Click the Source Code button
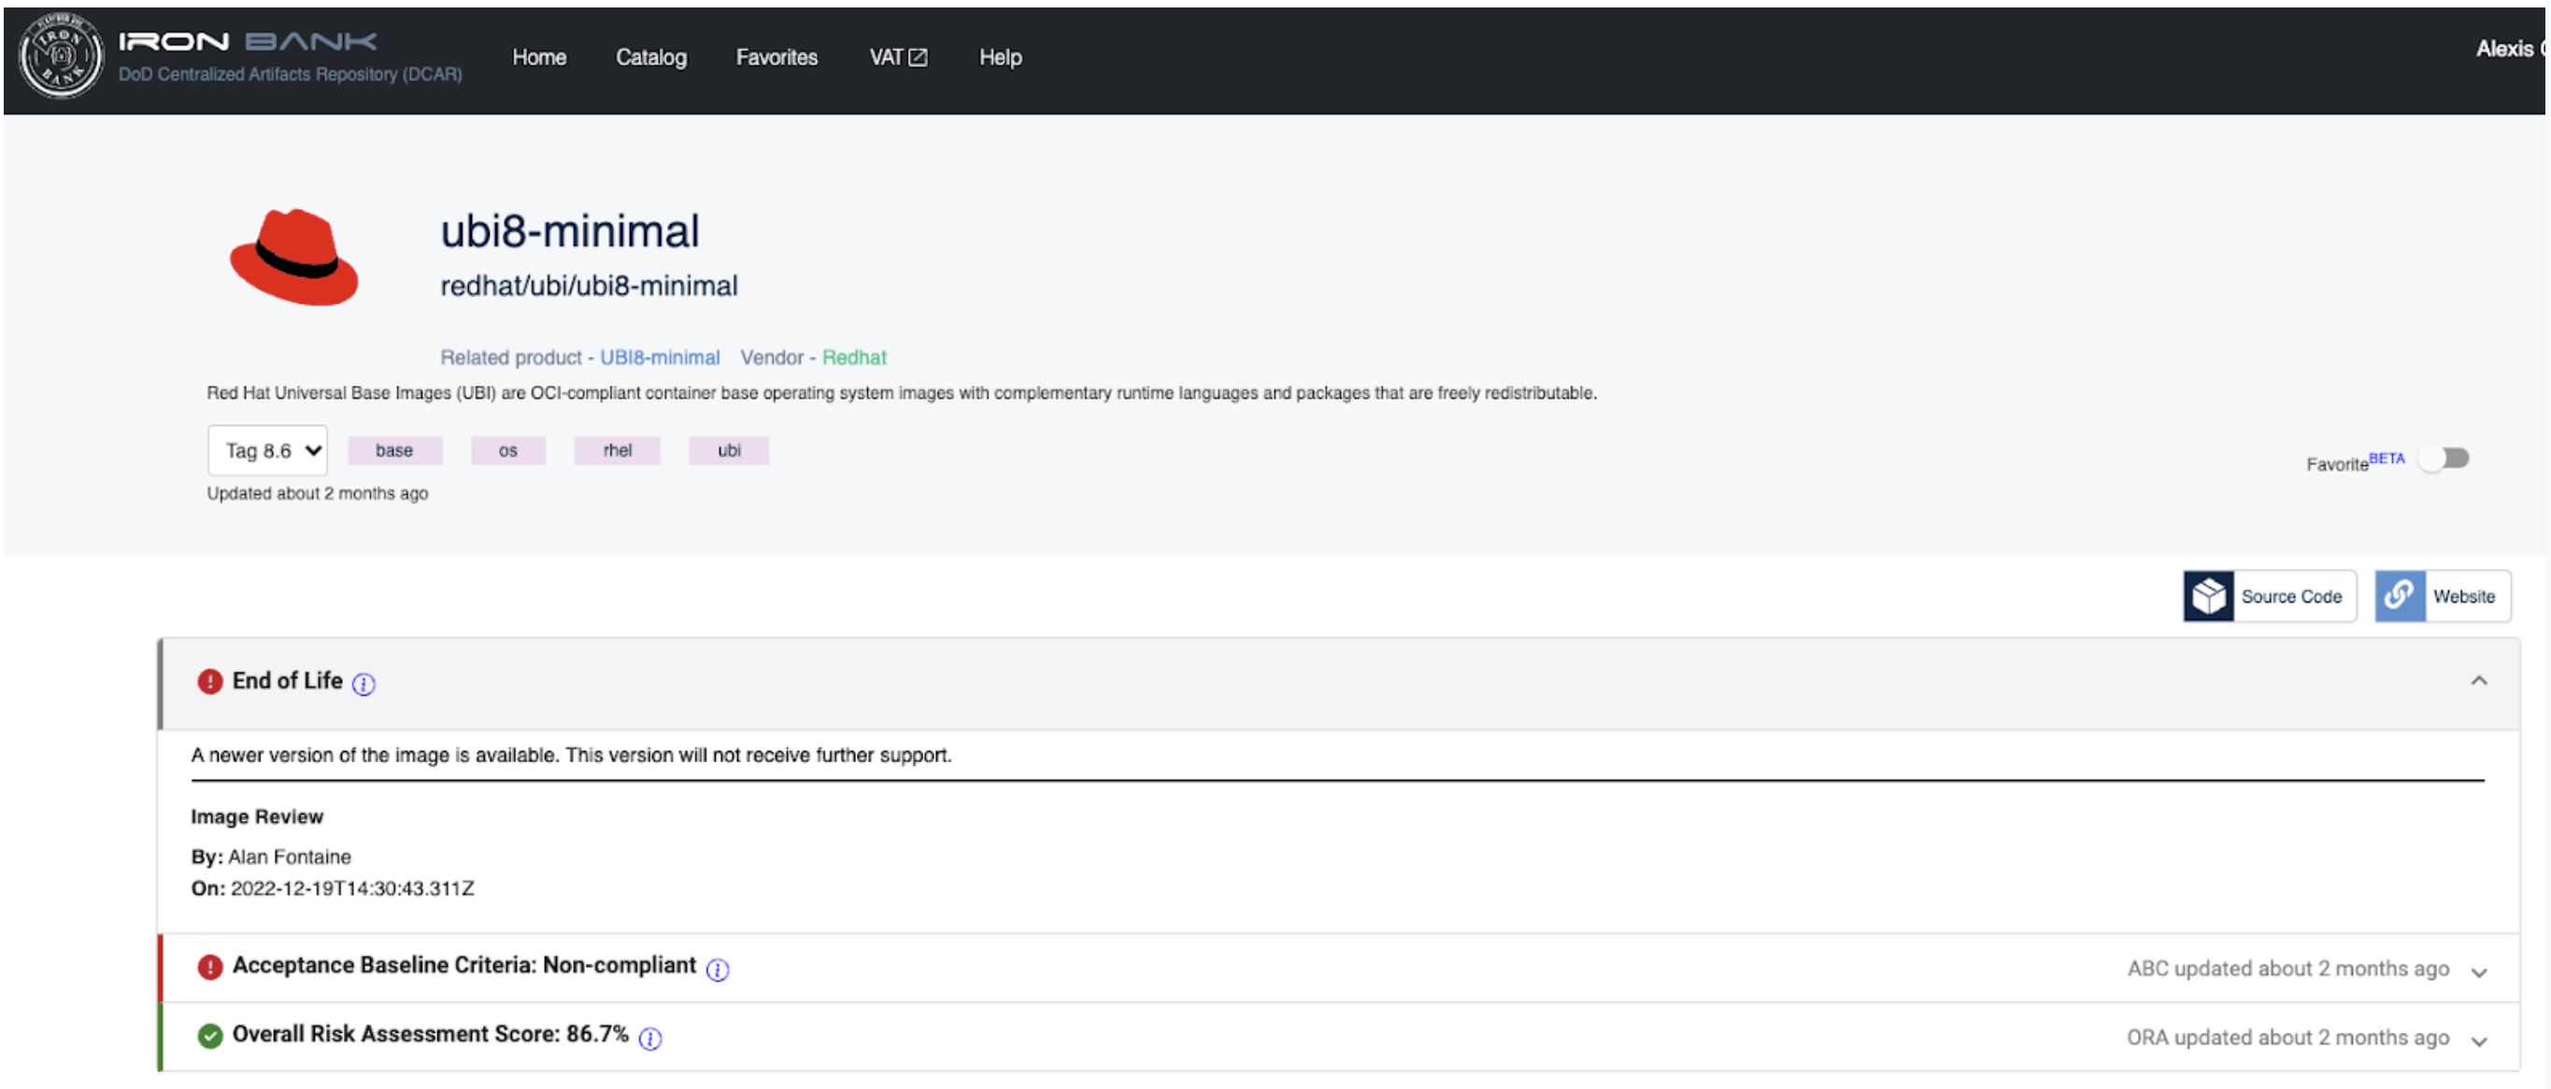The height and width of the screenshot is (1089, 2551). 2270,596
